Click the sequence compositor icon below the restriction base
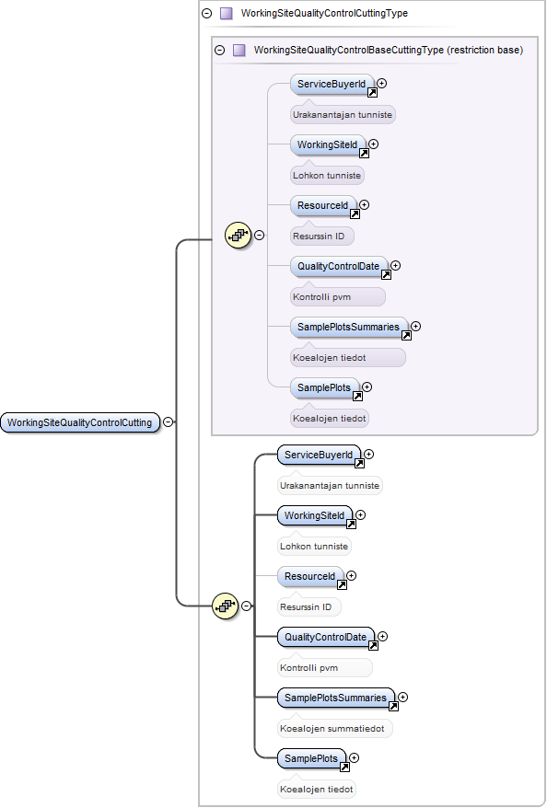 [x=226, y=606]
